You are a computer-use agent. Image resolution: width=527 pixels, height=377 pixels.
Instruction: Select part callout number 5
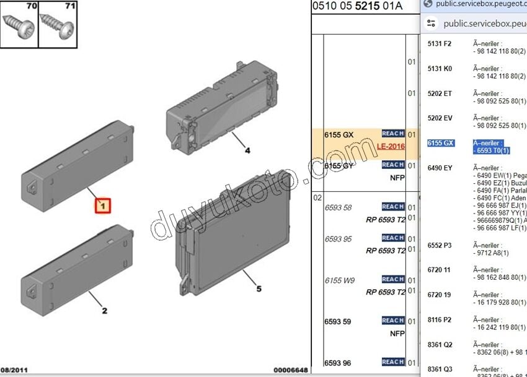coord(259,288)
